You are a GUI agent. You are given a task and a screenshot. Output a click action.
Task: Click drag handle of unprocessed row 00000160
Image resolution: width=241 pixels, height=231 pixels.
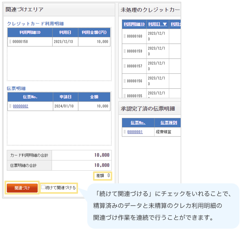tap(125, 36)
